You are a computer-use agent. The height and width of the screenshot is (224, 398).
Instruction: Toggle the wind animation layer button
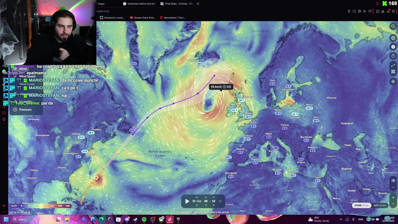[x=393, y=180]
